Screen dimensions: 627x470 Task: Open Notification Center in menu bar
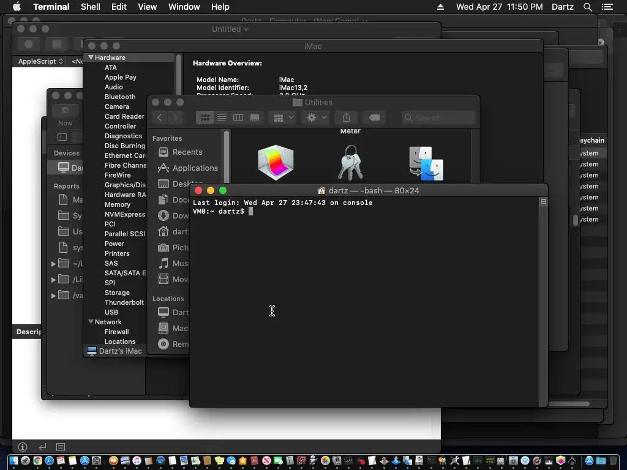[607, 7]
